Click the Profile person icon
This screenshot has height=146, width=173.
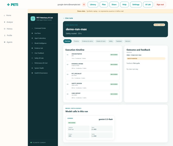click(x=5, y=35)
